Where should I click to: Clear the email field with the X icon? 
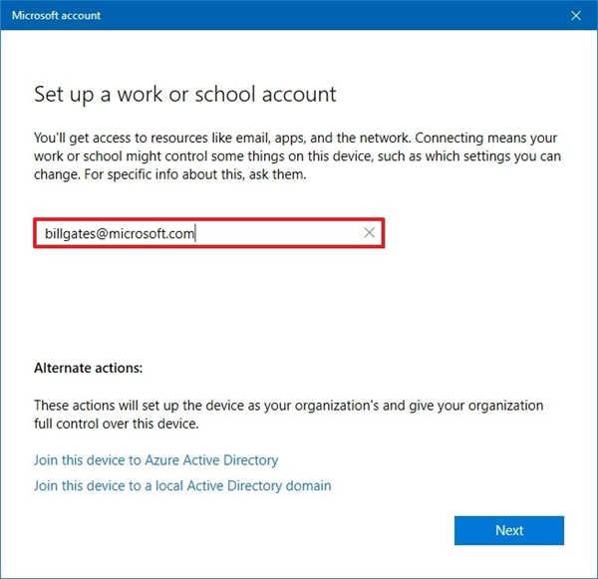[x=369, y=232]
